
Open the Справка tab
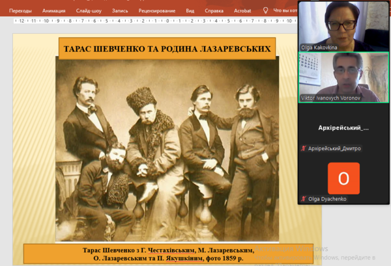pos(214,10)
